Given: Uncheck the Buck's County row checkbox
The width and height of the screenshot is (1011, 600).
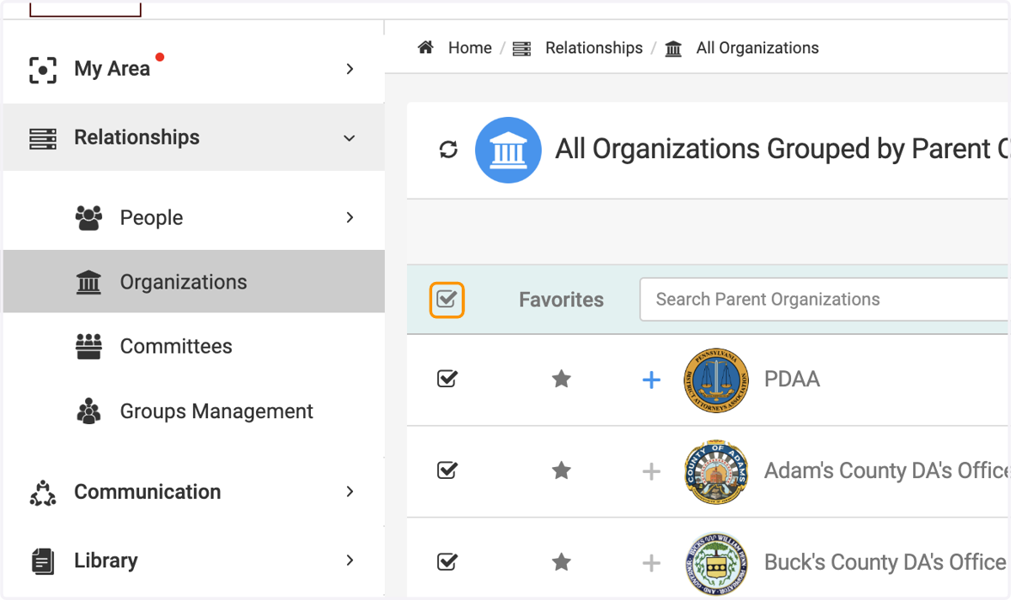Looking at the screenshot, I should (447, 562).
